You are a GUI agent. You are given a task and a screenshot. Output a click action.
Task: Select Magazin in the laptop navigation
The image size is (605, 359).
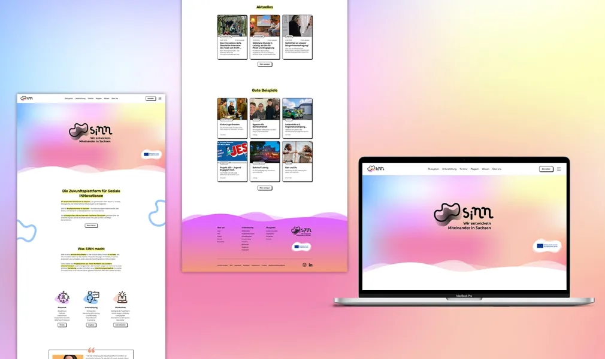[x=474, y=169]
